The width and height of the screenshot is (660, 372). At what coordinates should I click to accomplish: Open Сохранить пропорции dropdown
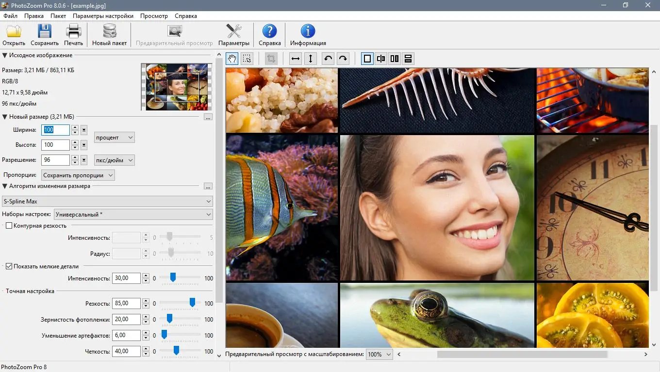click(78, 175)
